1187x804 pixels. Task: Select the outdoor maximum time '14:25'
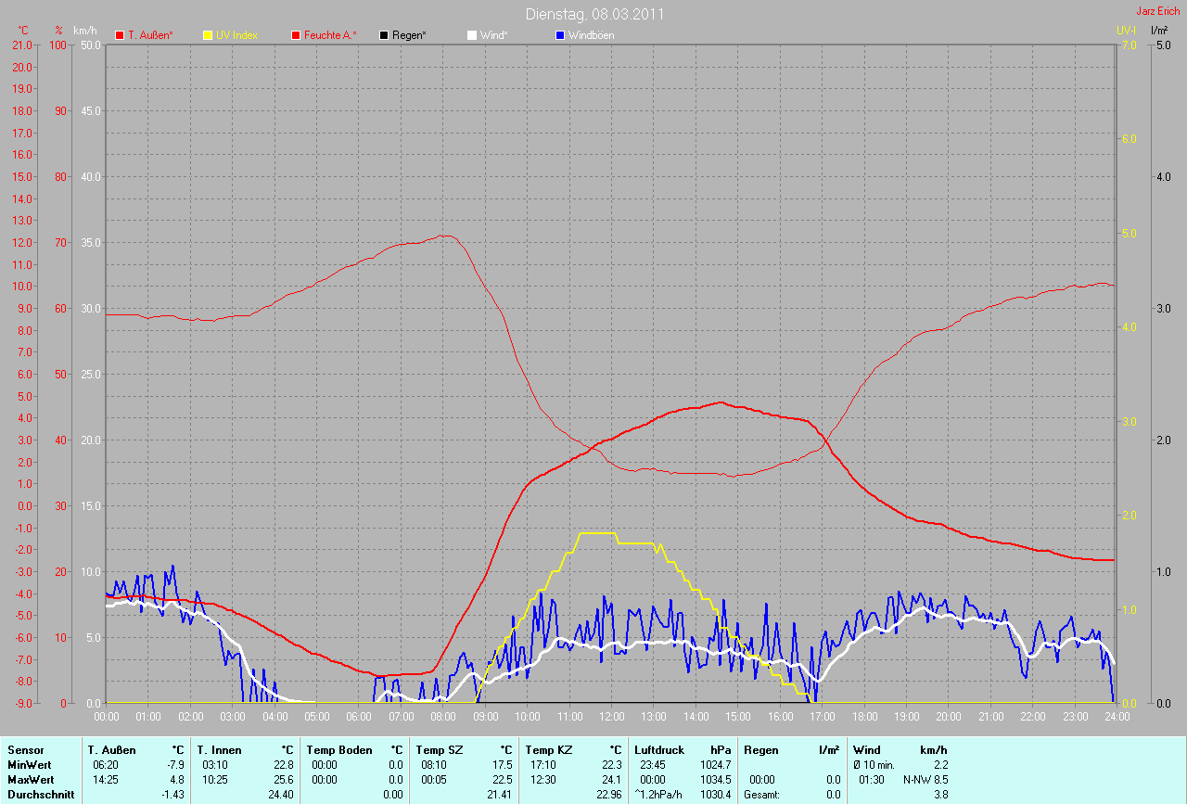coord(105,780)
